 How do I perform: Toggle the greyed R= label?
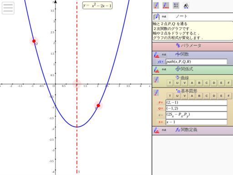(x=161, y=115)
